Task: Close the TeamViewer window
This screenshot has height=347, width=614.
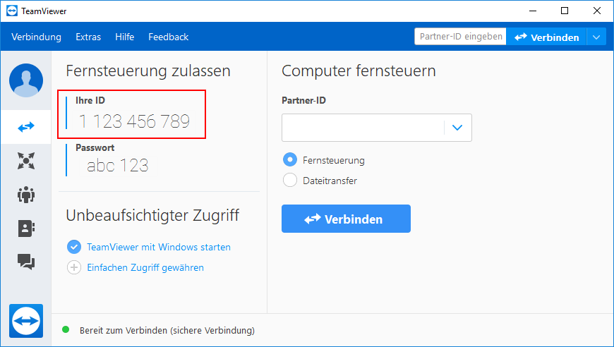Action: pyautogui.click(x=597, y=11)
